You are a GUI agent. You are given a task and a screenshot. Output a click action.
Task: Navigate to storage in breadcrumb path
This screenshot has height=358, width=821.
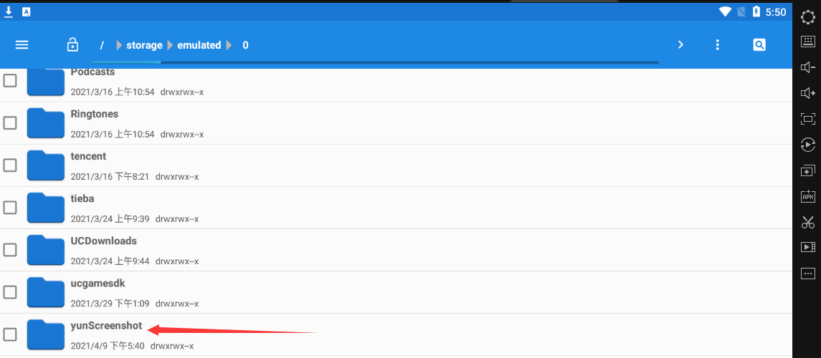click(x=144, y=45)
